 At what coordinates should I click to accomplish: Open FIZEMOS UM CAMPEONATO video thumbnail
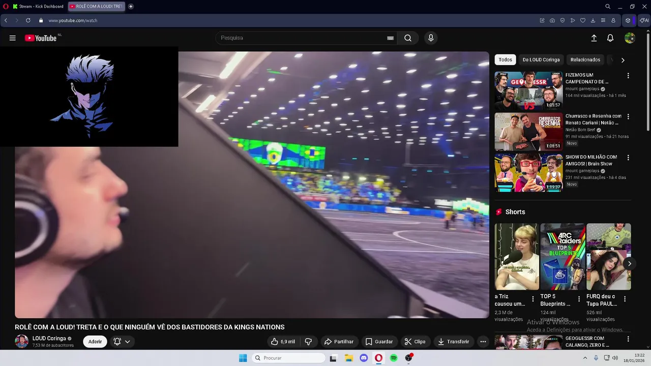(x=528, y=91)
